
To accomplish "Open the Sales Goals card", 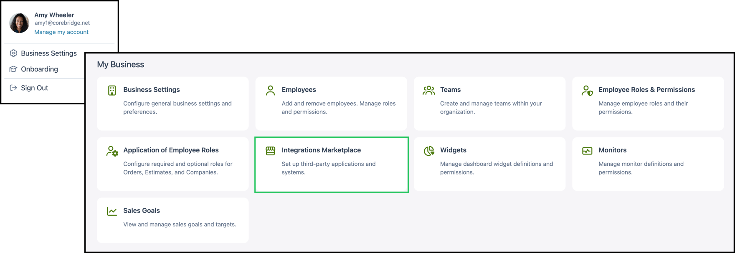I will (x=173, y=220).
